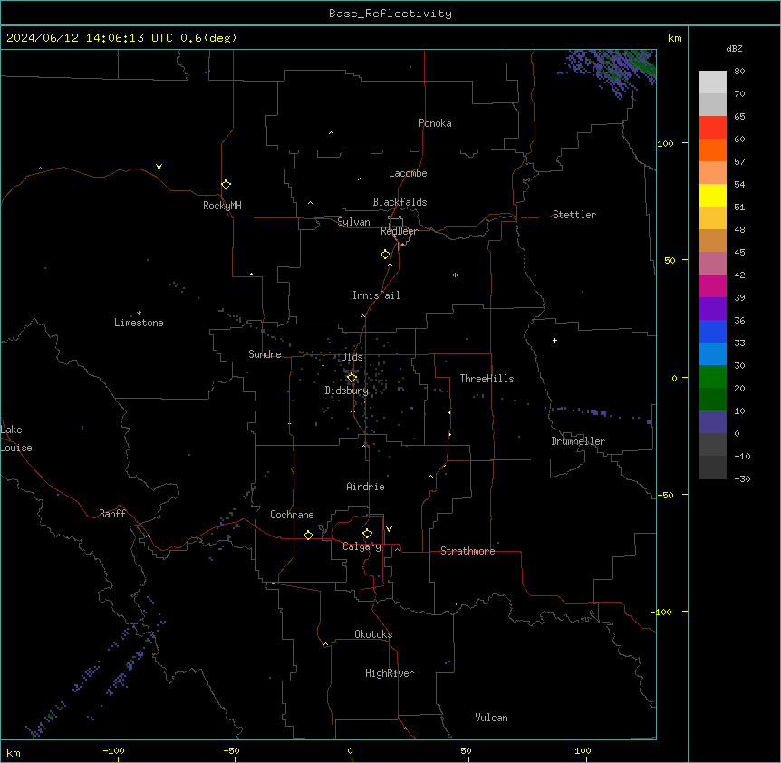Image resolution: width=781 pixels, height=763 pixels.
Task: Select the Okotoks label
Action: pos(373,634)
